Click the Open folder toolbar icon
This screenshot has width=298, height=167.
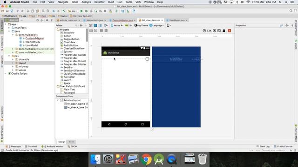point(3,11)
